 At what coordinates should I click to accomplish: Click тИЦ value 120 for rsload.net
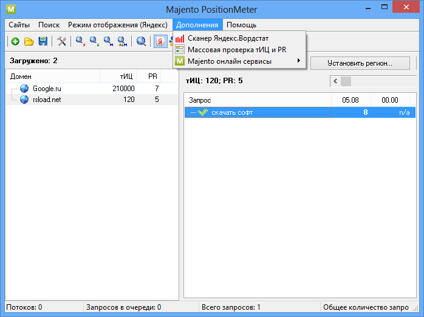[129, 100]
